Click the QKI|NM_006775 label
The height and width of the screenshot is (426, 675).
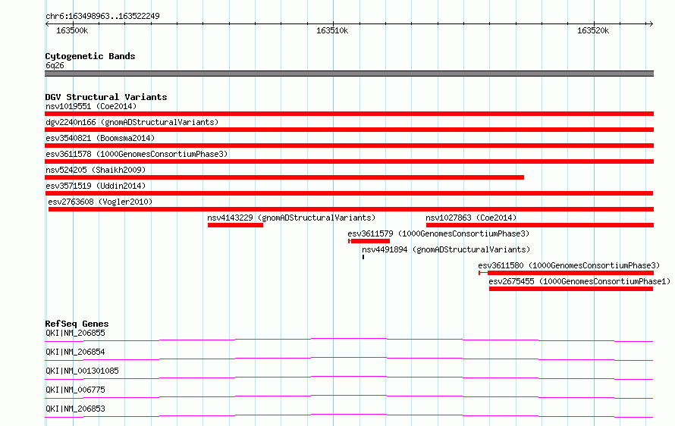pos(75,390)
